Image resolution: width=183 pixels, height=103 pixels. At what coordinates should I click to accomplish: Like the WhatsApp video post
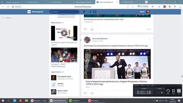tap(85, 29)
